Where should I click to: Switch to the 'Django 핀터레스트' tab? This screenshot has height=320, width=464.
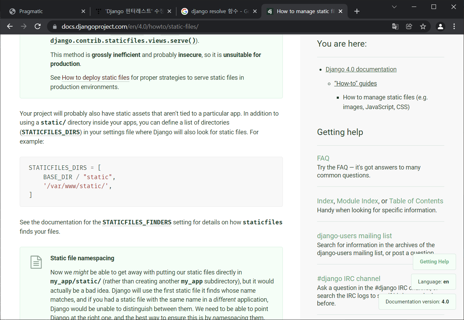tap(133, 11)
